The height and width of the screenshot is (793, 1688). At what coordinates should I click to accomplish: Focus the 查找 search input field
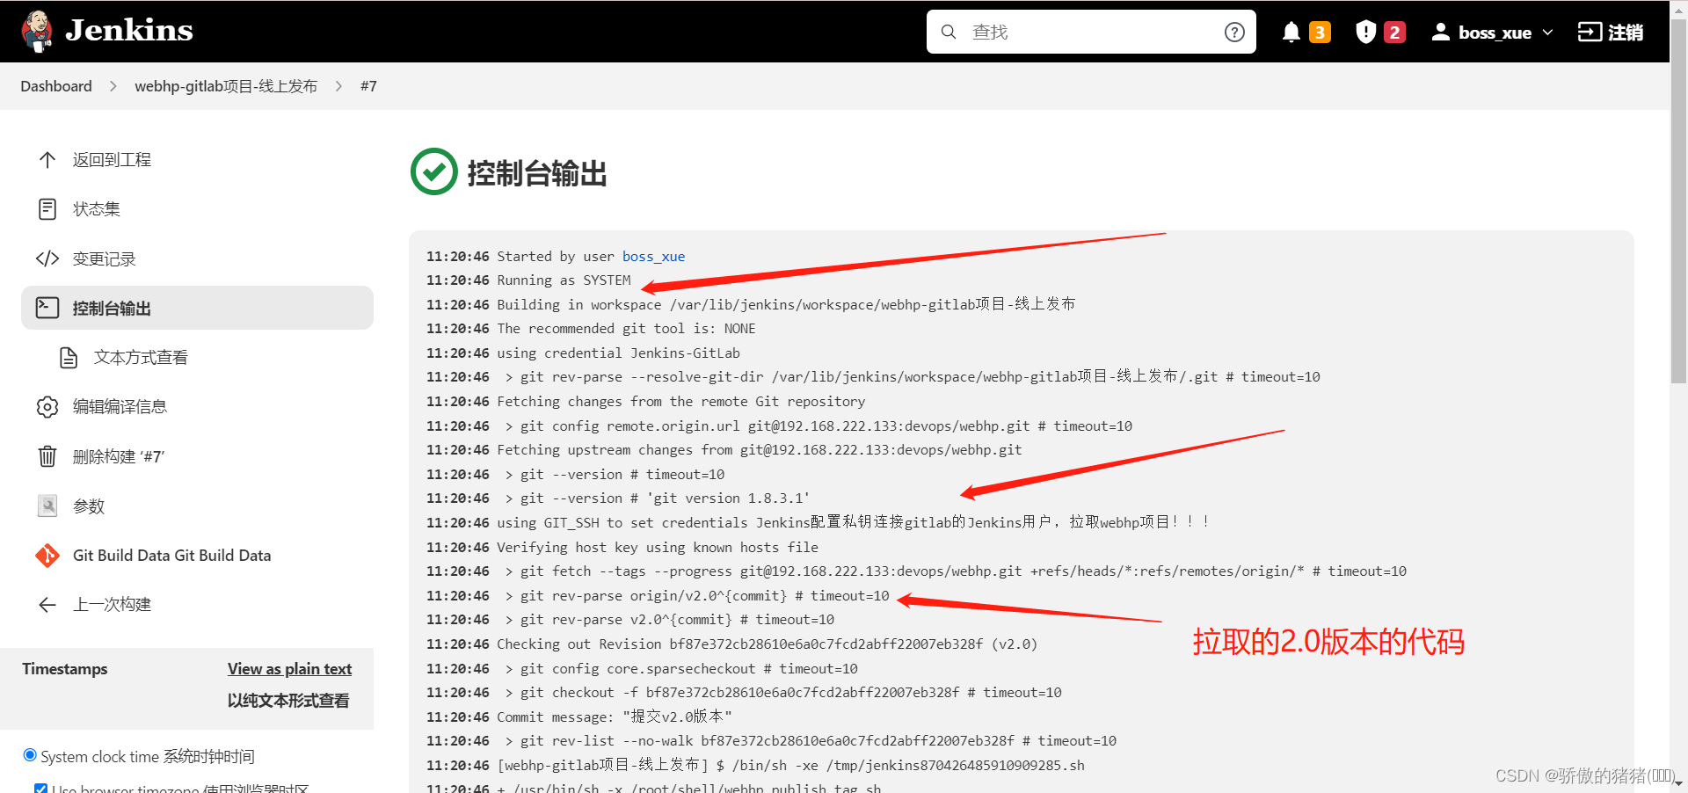pyautogui.click(x=1090, y=32)
